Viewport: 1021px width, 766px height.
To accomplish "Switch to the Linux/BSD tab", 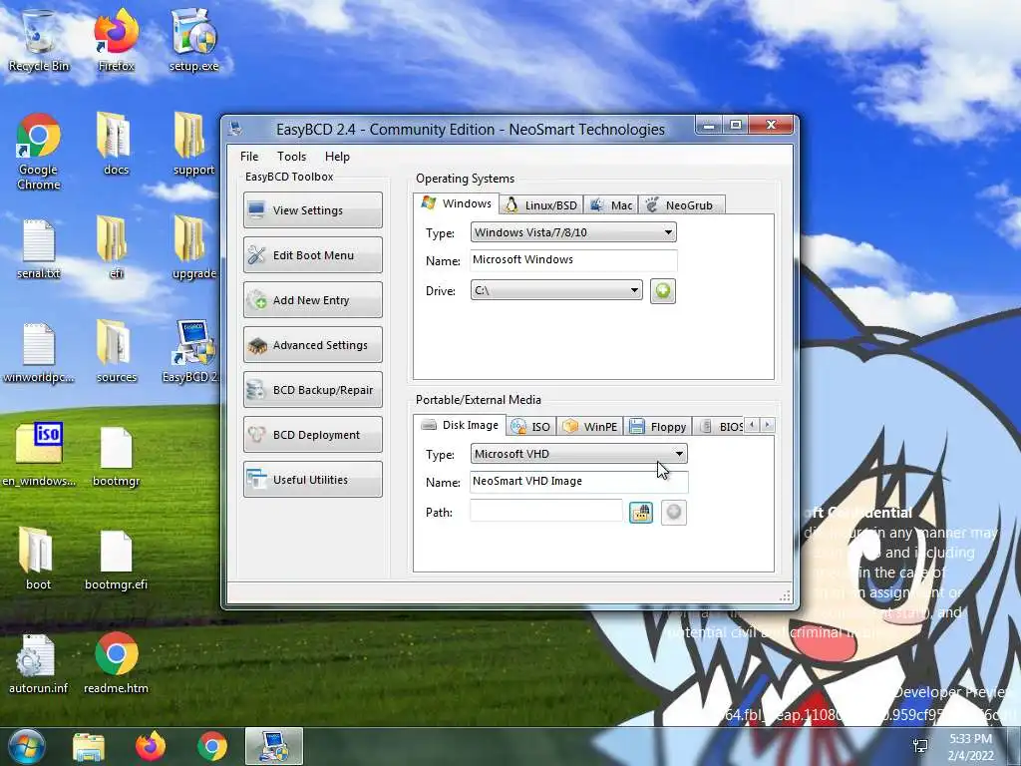I will [541, 205].
